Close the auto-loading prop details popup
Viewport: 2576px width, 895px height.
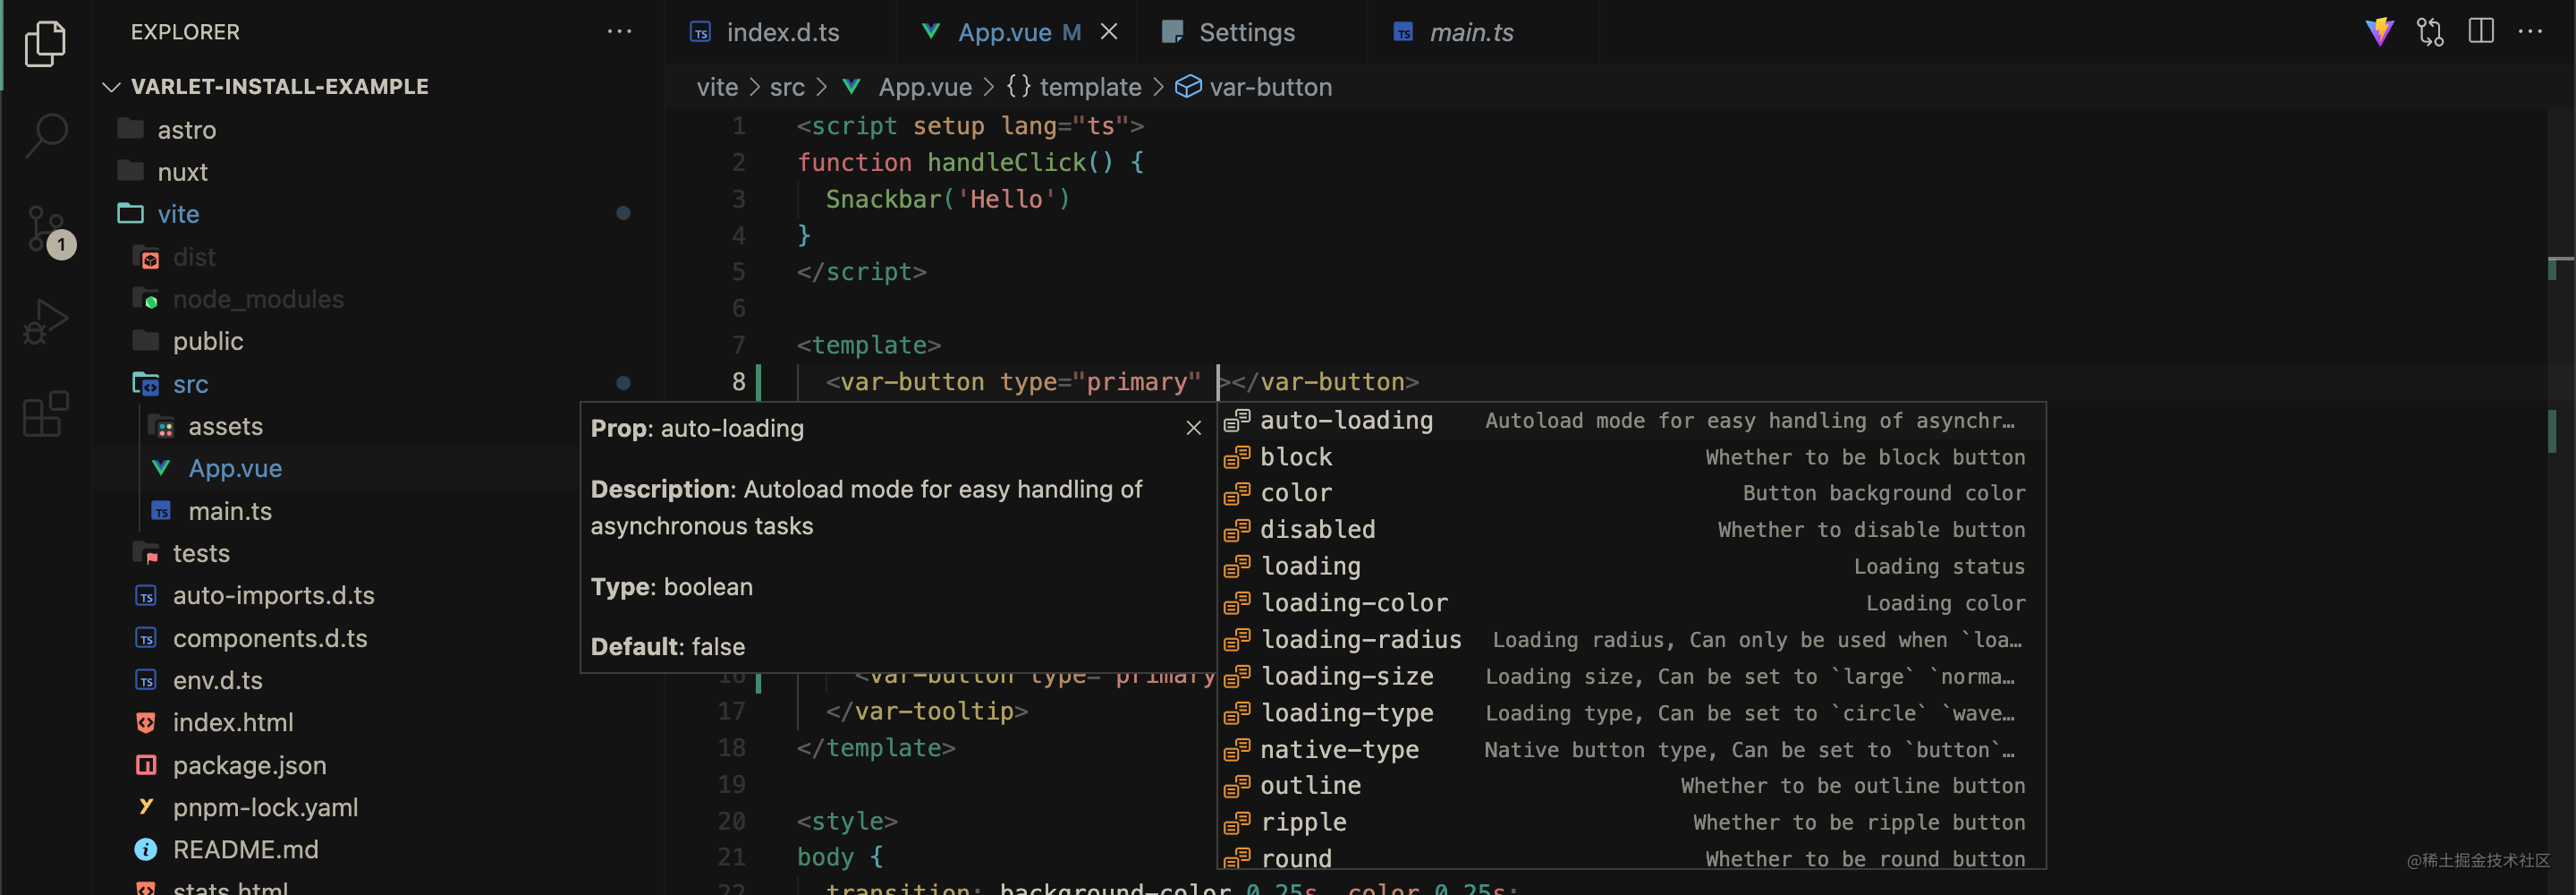click(x=1193, y=429)
